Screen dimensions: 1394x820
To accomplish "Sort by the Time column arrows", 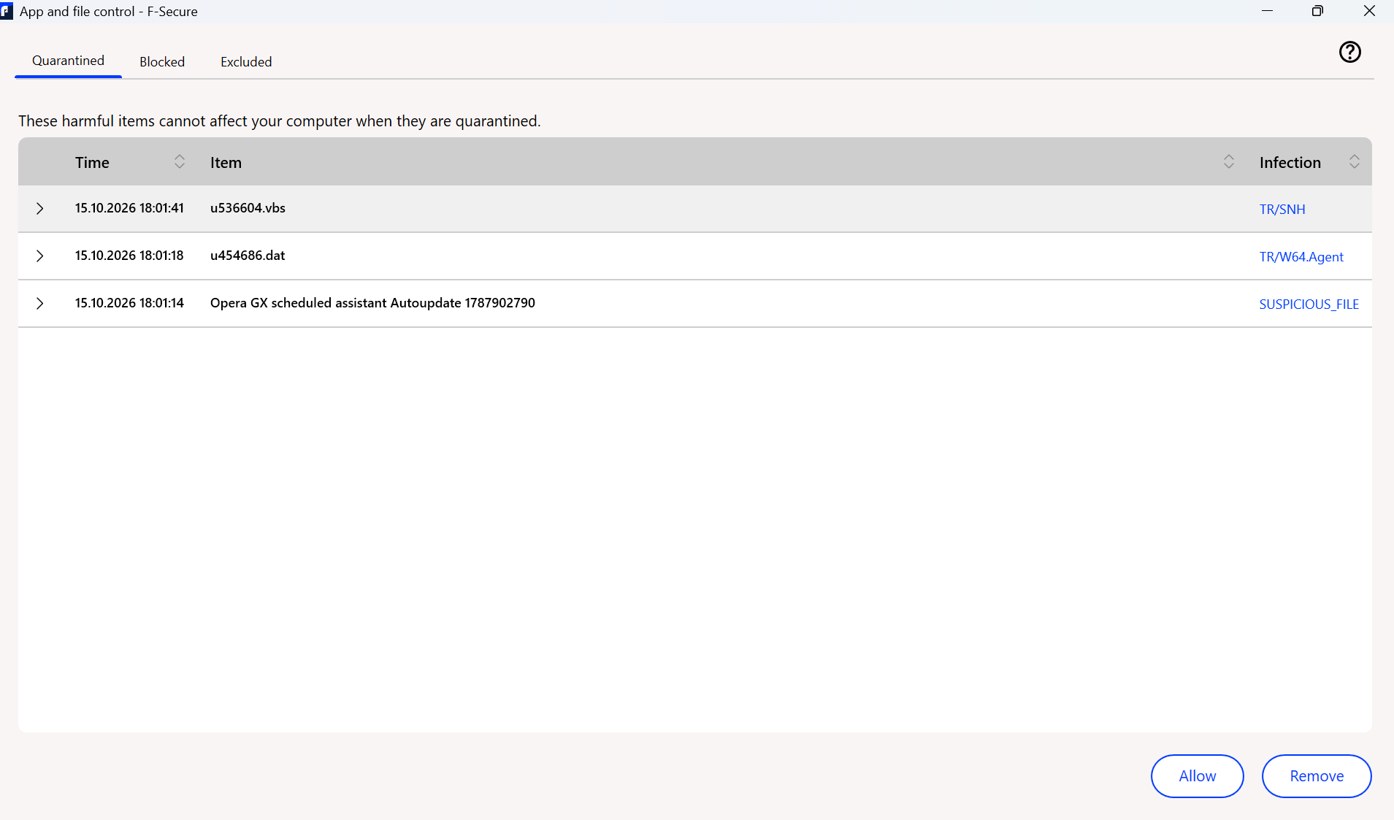I will tap(180, 162).
